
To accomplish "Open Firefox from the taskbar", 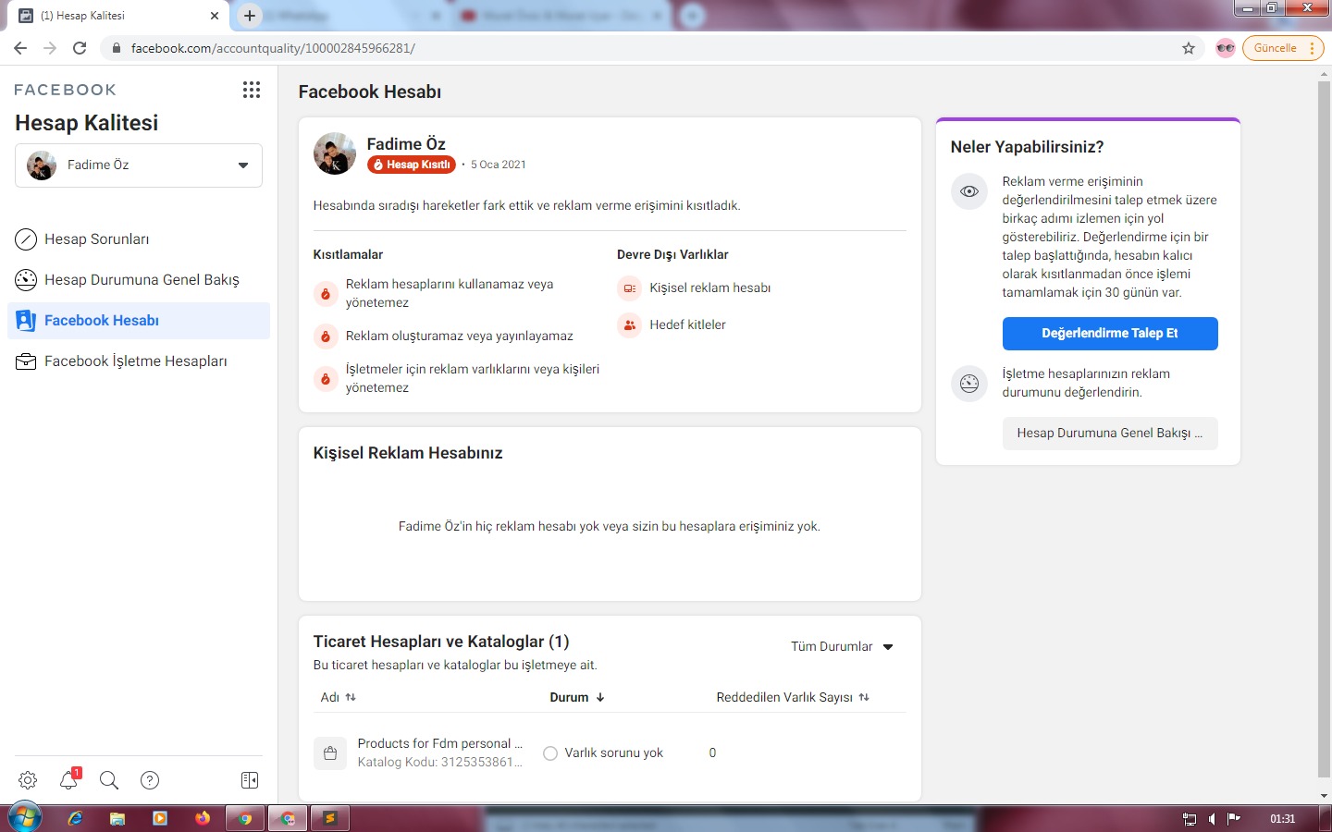I will point(203,818).
